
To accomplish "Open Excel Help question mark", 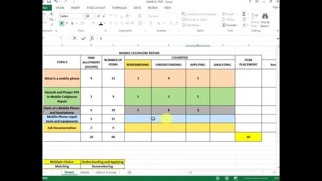I will point(250,2).
